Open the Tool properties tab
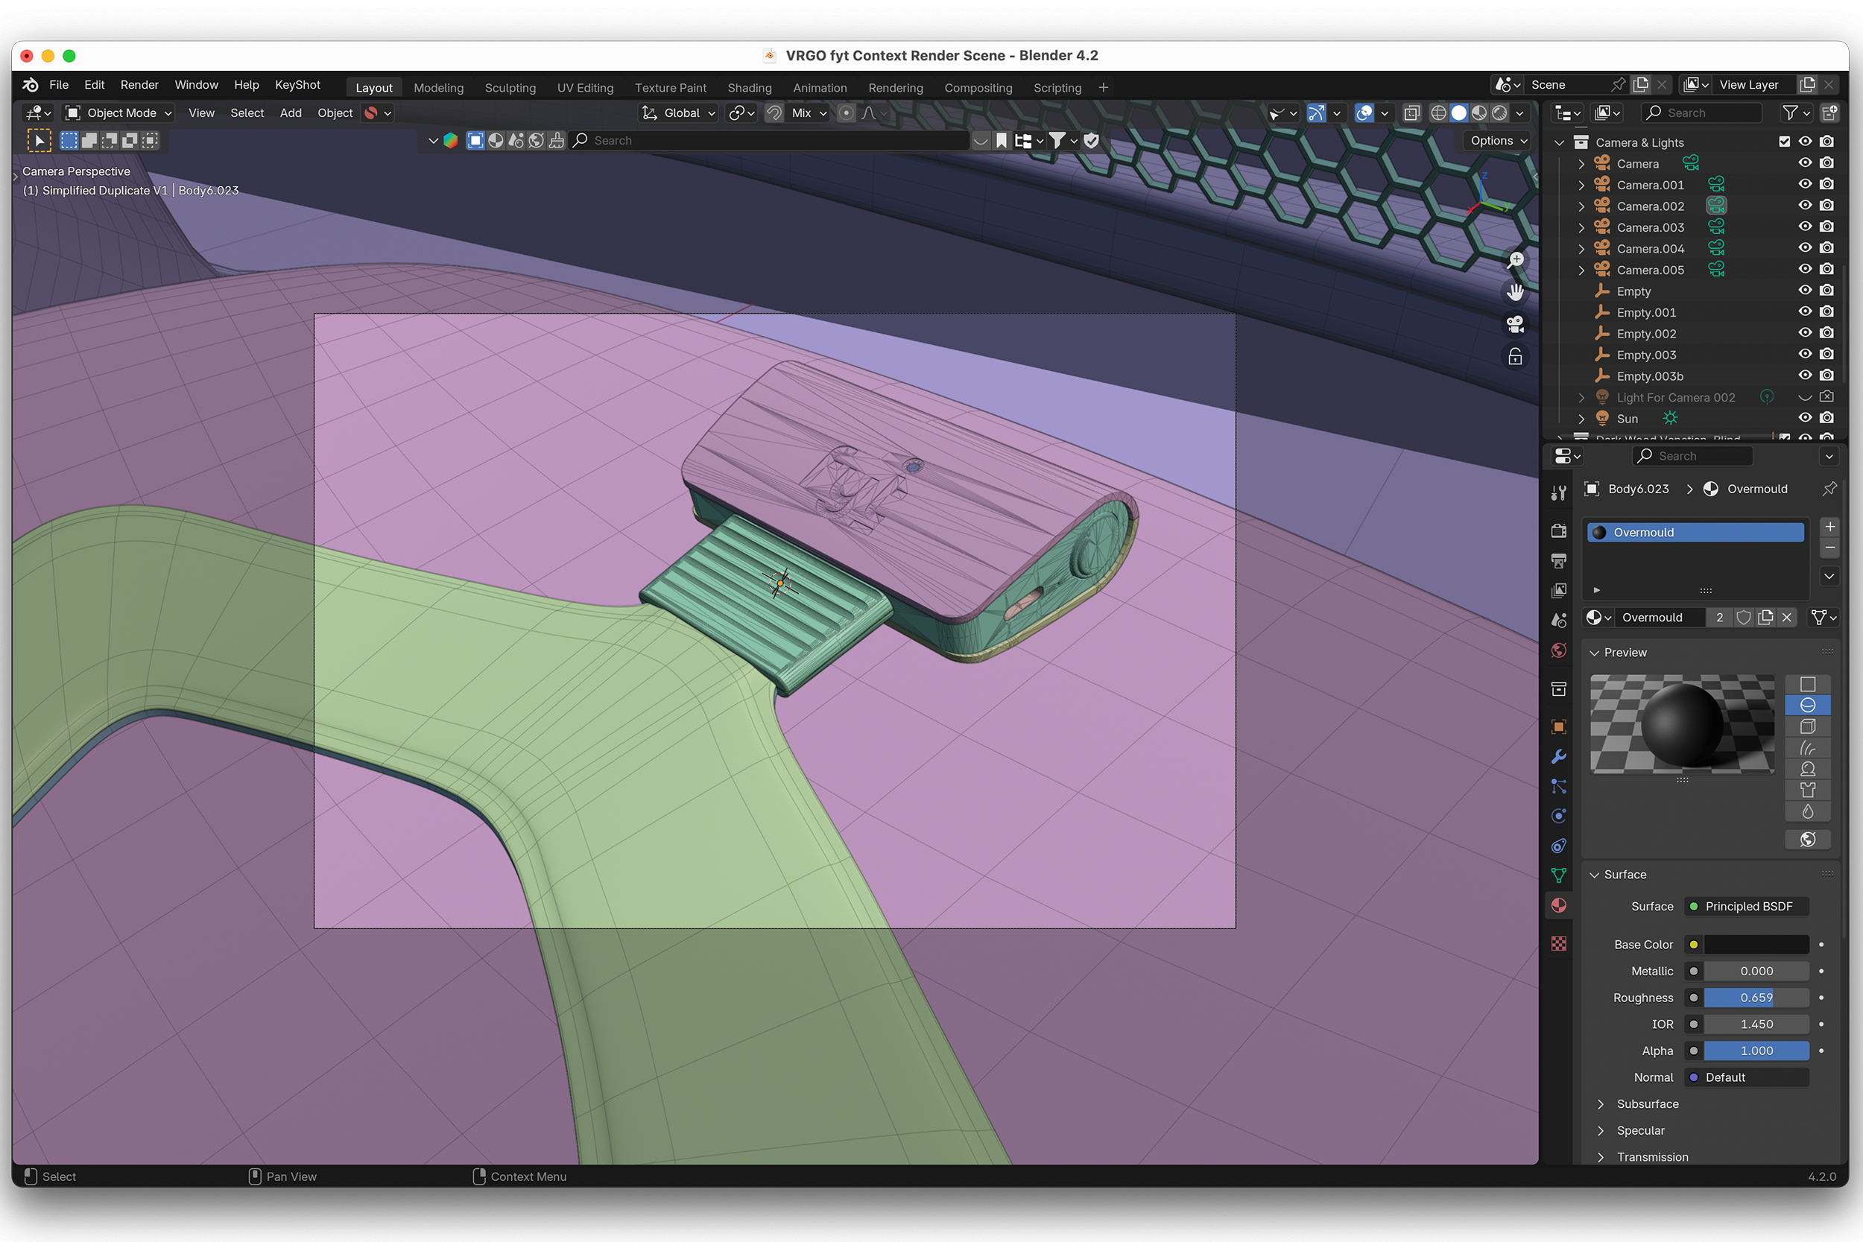 point(1558,493)
